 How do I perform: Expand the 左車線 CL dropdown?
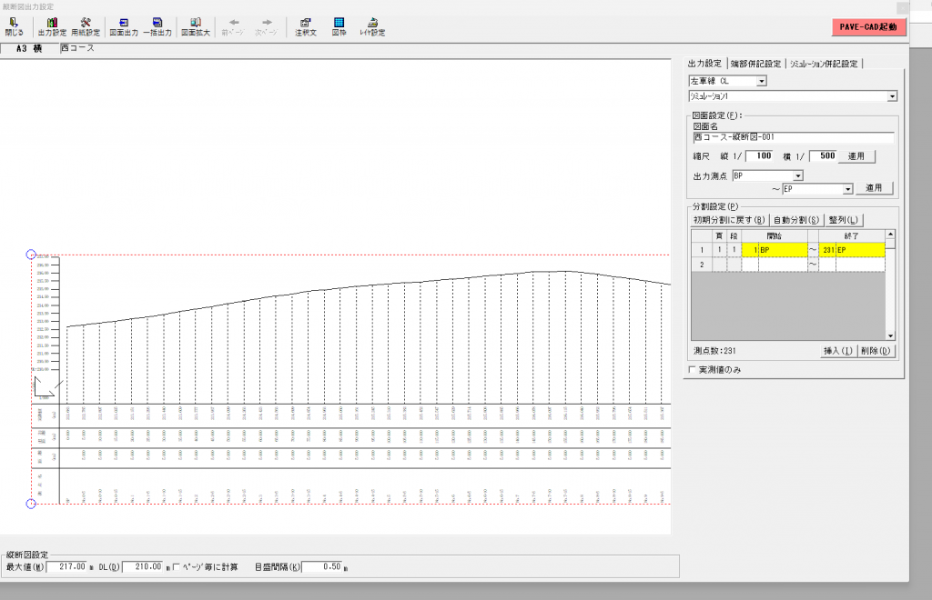click(x=762, y=81)
